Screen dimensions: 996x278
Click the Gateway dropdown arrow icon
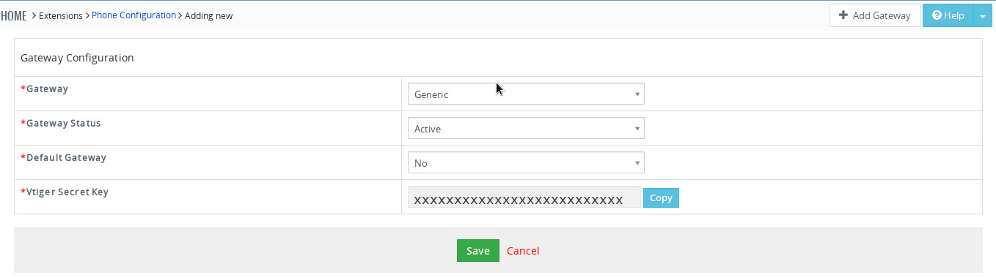(637, 94)
